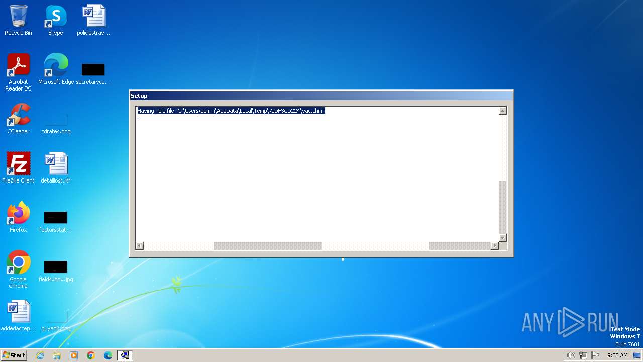The height and width of the screenshot is (362, 643).
Task: Open Edge from the taskbar
Action: pyautogui.click(x=108, y=355)
